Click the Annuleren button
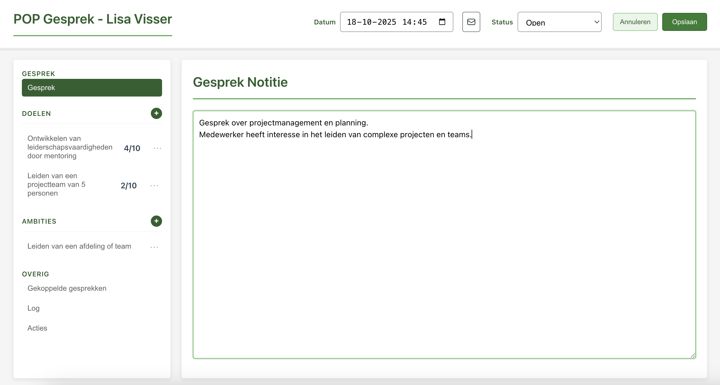The height and width of the screenshot is (385, 720). click(x=635, y=22)
